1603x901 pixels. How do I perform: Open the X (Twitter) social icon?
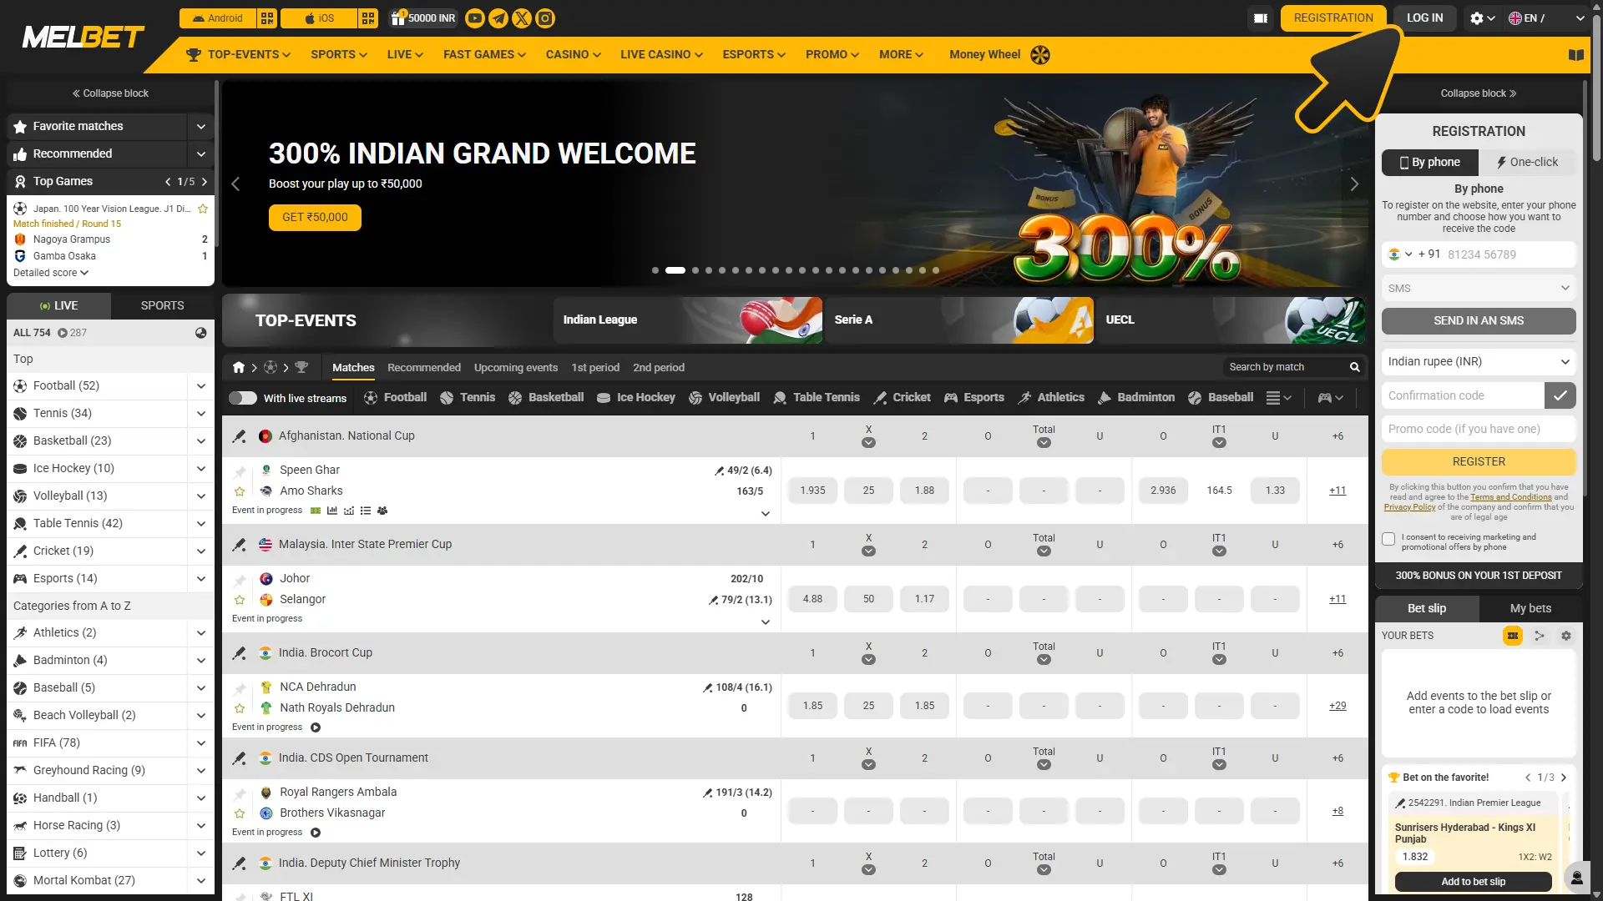tap(521, 18)
